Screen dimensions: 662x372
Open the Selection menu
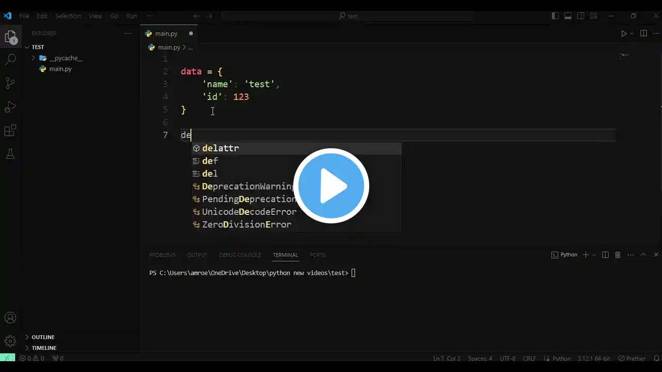[68, 16]
